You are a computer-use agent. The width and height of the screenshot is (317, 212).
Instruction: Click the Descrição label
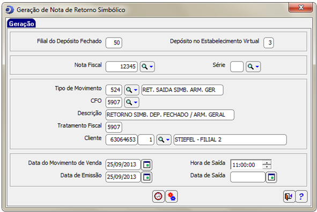[x=90, y=113]
